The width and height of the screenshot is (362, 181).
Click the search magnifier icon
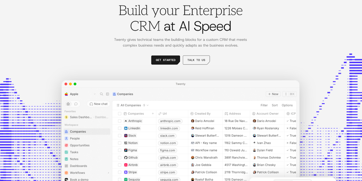101,94
